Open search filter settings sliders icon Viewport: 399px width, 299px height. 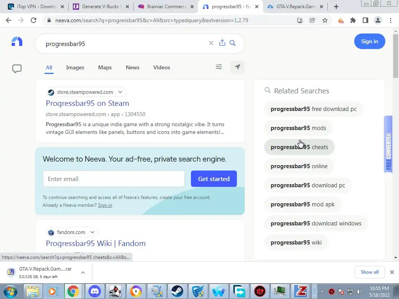pos(219,67)
